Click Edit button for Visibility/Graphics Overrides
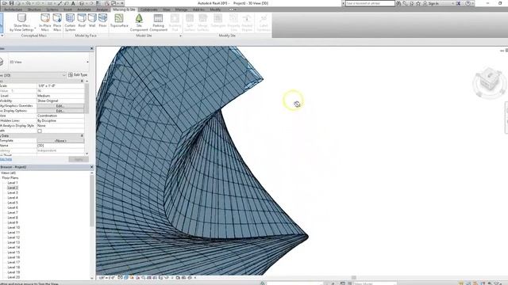 click(x=60, y=105)
